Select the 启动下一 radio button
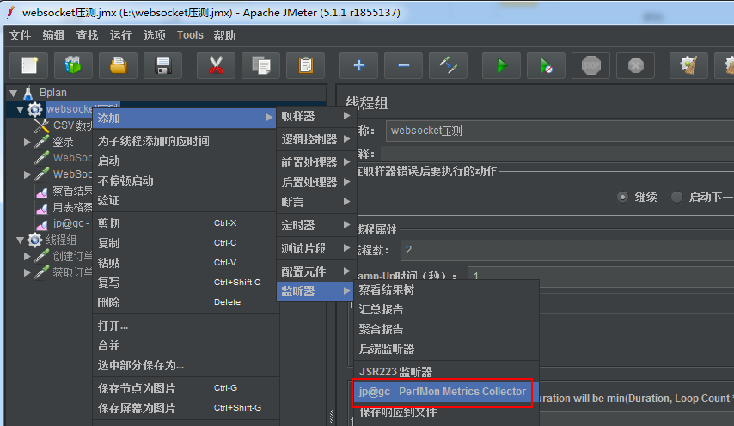Image resolution: width=734 pixels, height=426 pixels. click(x=677, y=198)
